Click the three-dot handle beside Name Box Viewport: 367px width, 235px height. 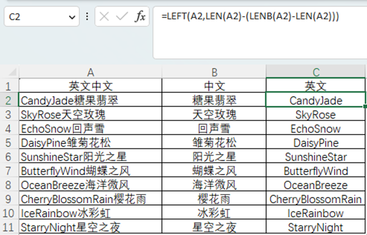[87, 17]
